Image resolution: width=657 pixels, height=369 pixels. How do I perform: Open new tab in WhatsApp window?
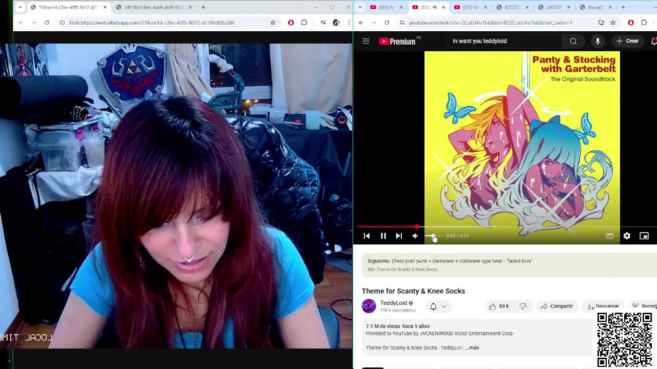pos(203,7)
